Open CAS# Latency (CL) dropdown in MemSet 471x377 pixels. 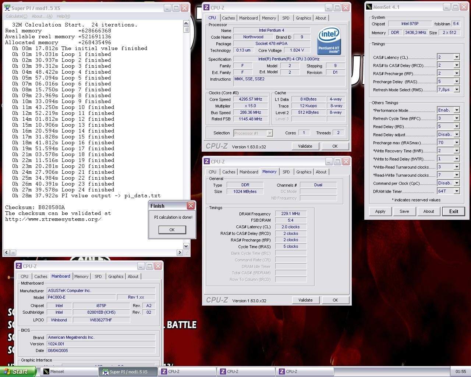coord(456,57)
